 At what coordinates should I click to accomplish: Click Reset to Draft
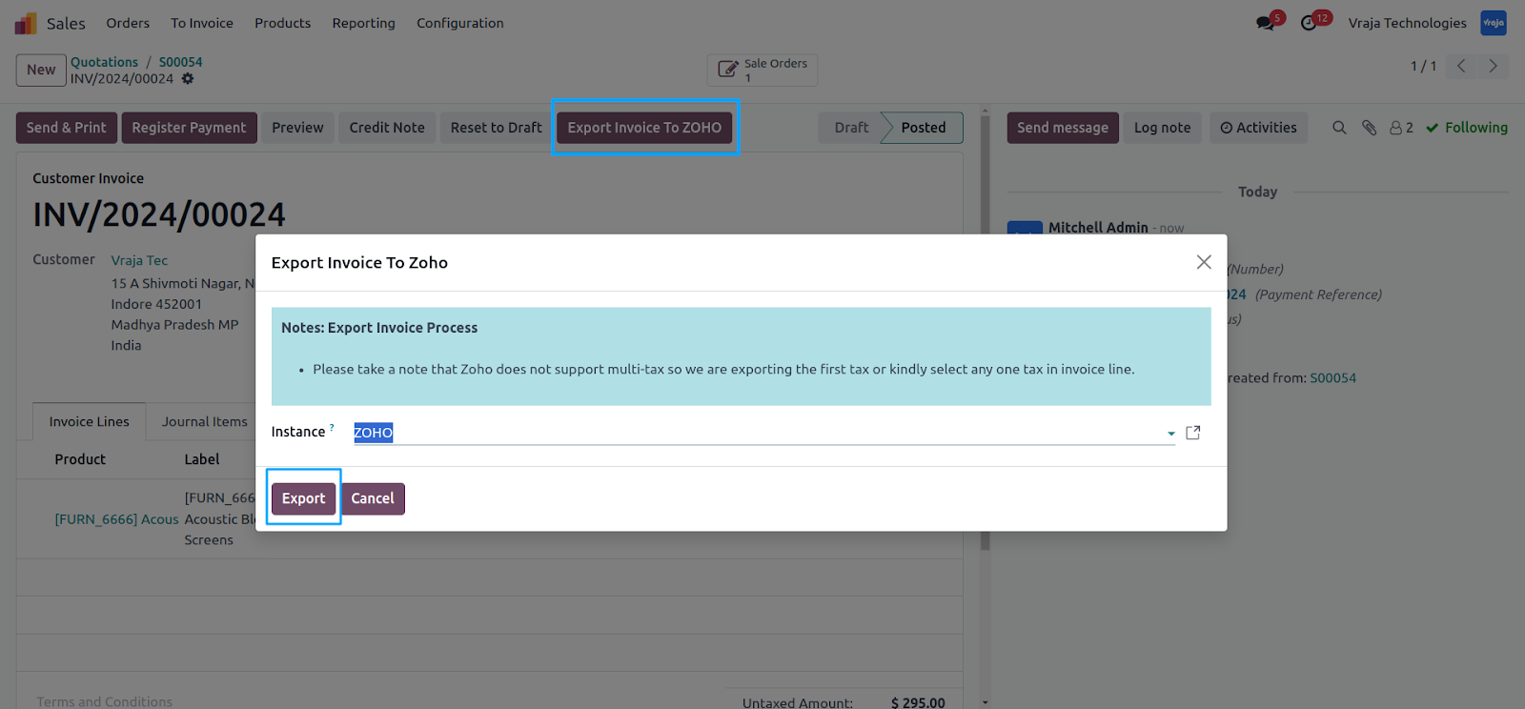pos(496,128)
